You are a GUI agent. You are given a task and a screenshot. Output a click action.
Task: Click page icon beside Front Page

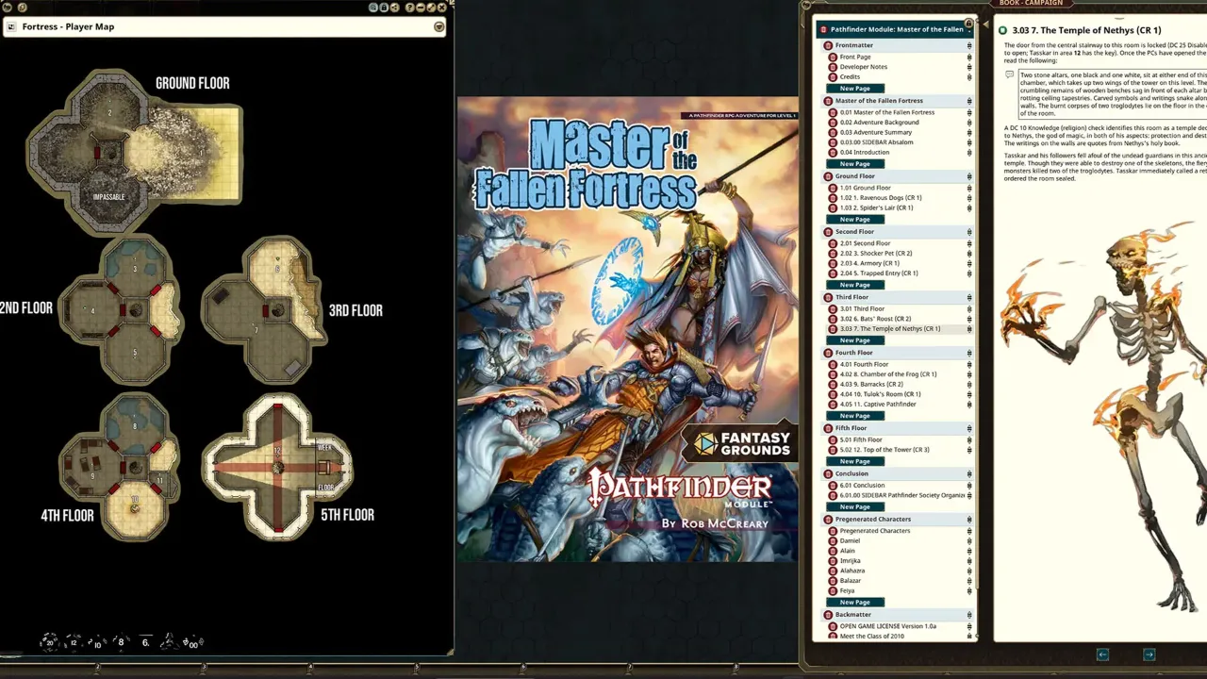point(833,58)
